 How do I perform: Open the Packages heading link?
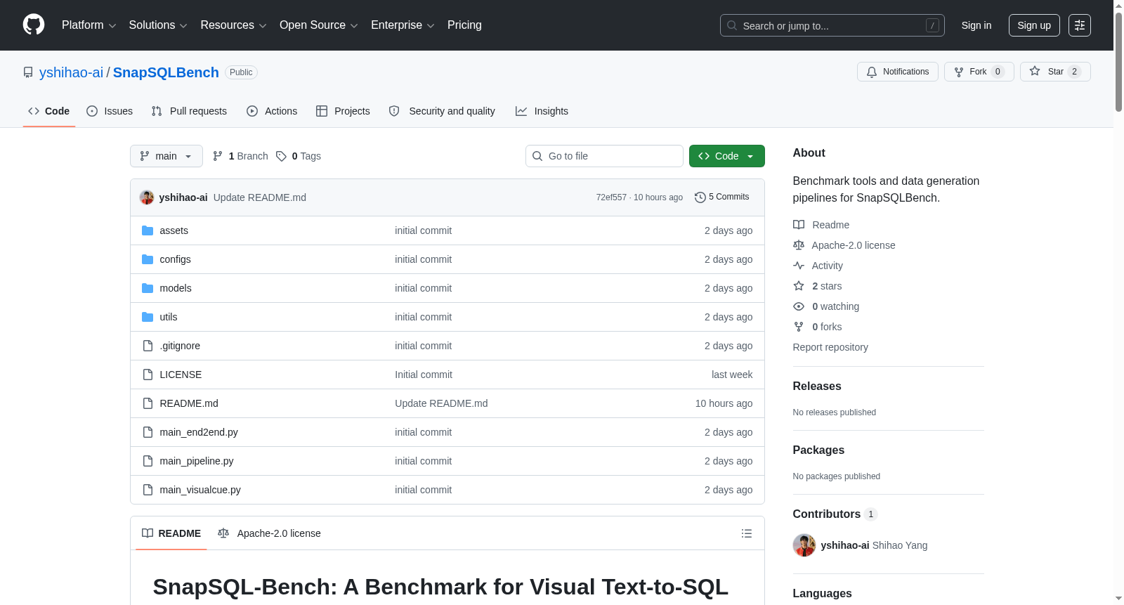(x=818, y=450)
